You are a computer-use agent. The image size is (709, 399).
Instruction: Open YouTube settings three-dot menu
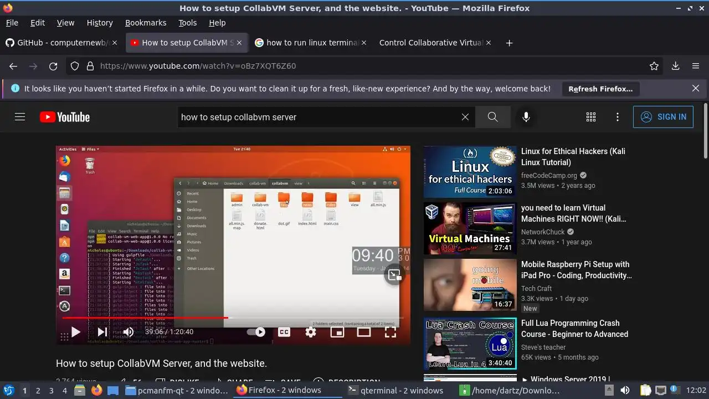tap(618, 117)
